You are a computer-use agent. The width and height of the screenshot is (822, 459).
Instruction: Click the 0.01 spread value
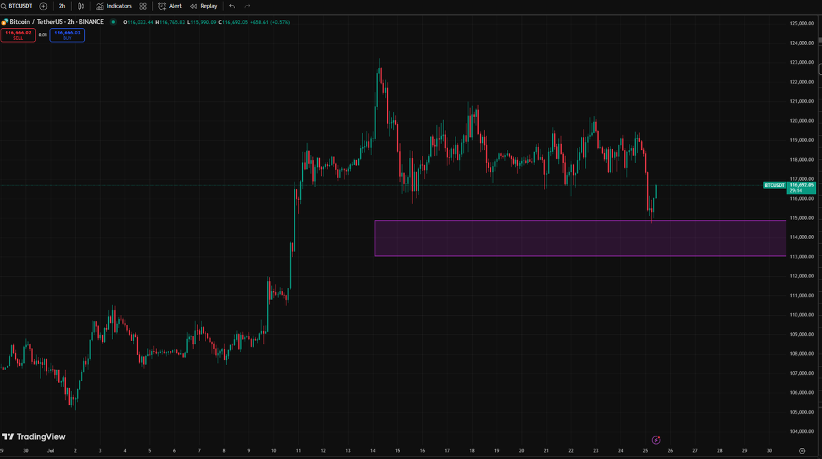click(42, 34)
